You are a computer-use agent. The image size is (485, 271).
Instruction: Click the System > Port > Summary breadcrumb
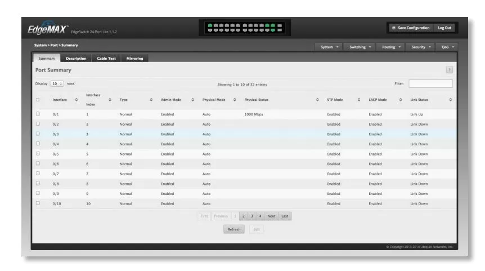coord(56,45)
